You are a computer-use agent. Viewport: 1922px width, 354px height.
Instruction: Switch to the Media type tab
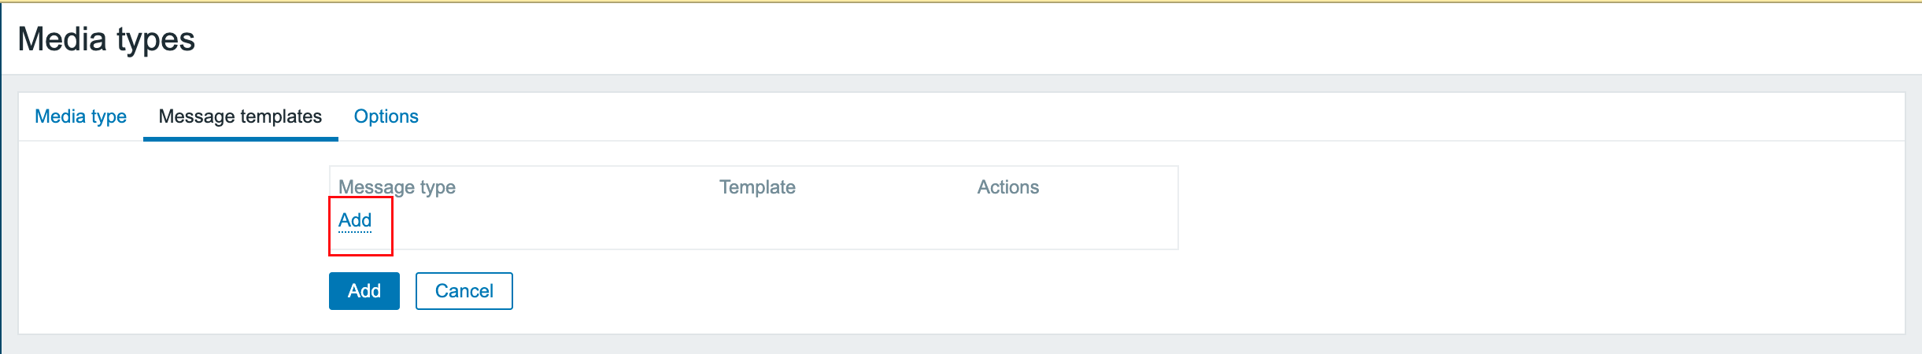tap(80, 116)
